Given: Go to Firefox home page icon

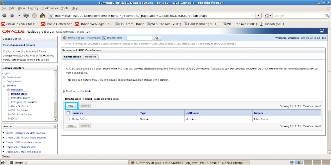Looking at the screenshot, I should point(42,16).
